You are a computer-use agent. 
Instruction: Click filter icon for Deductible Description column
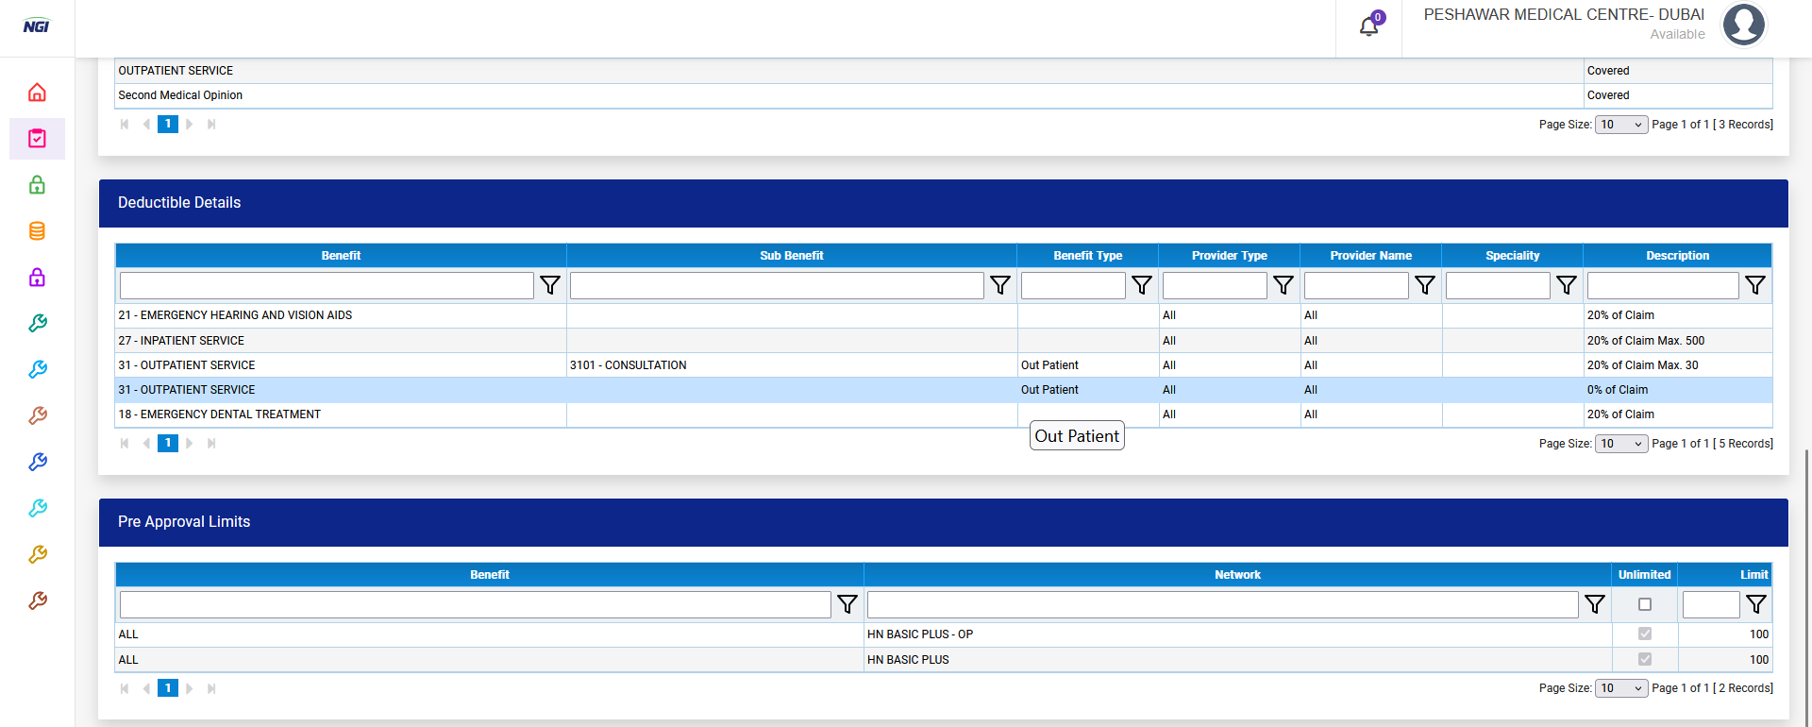pyautogui.click(x=1754, y=285)
